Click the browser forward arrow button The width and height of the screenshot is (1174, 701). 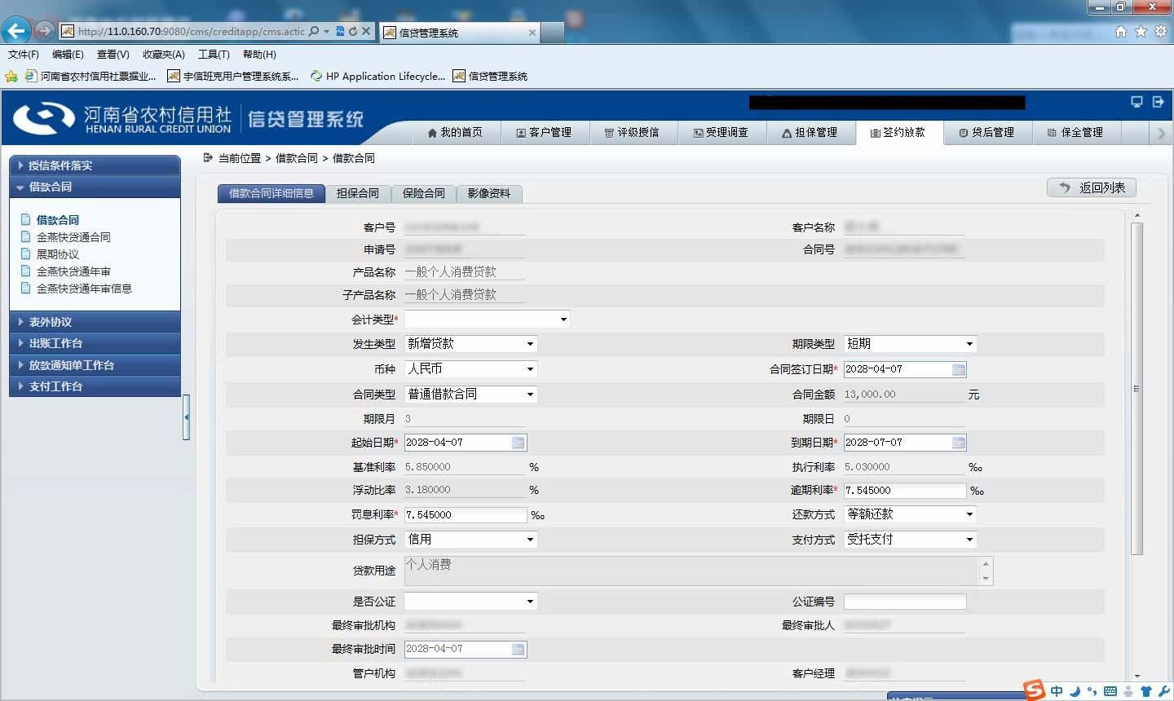coord(44,31)
